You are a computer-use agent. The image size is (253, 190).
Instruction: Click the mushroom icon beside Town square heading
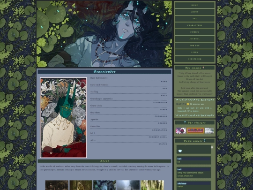[x=205, y=141]
